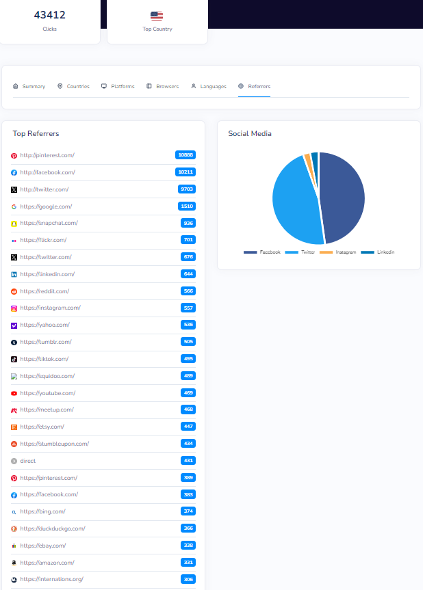Click the eBay bag icon
The height and width of the screenshot is (590, 423).
(14, 546)
